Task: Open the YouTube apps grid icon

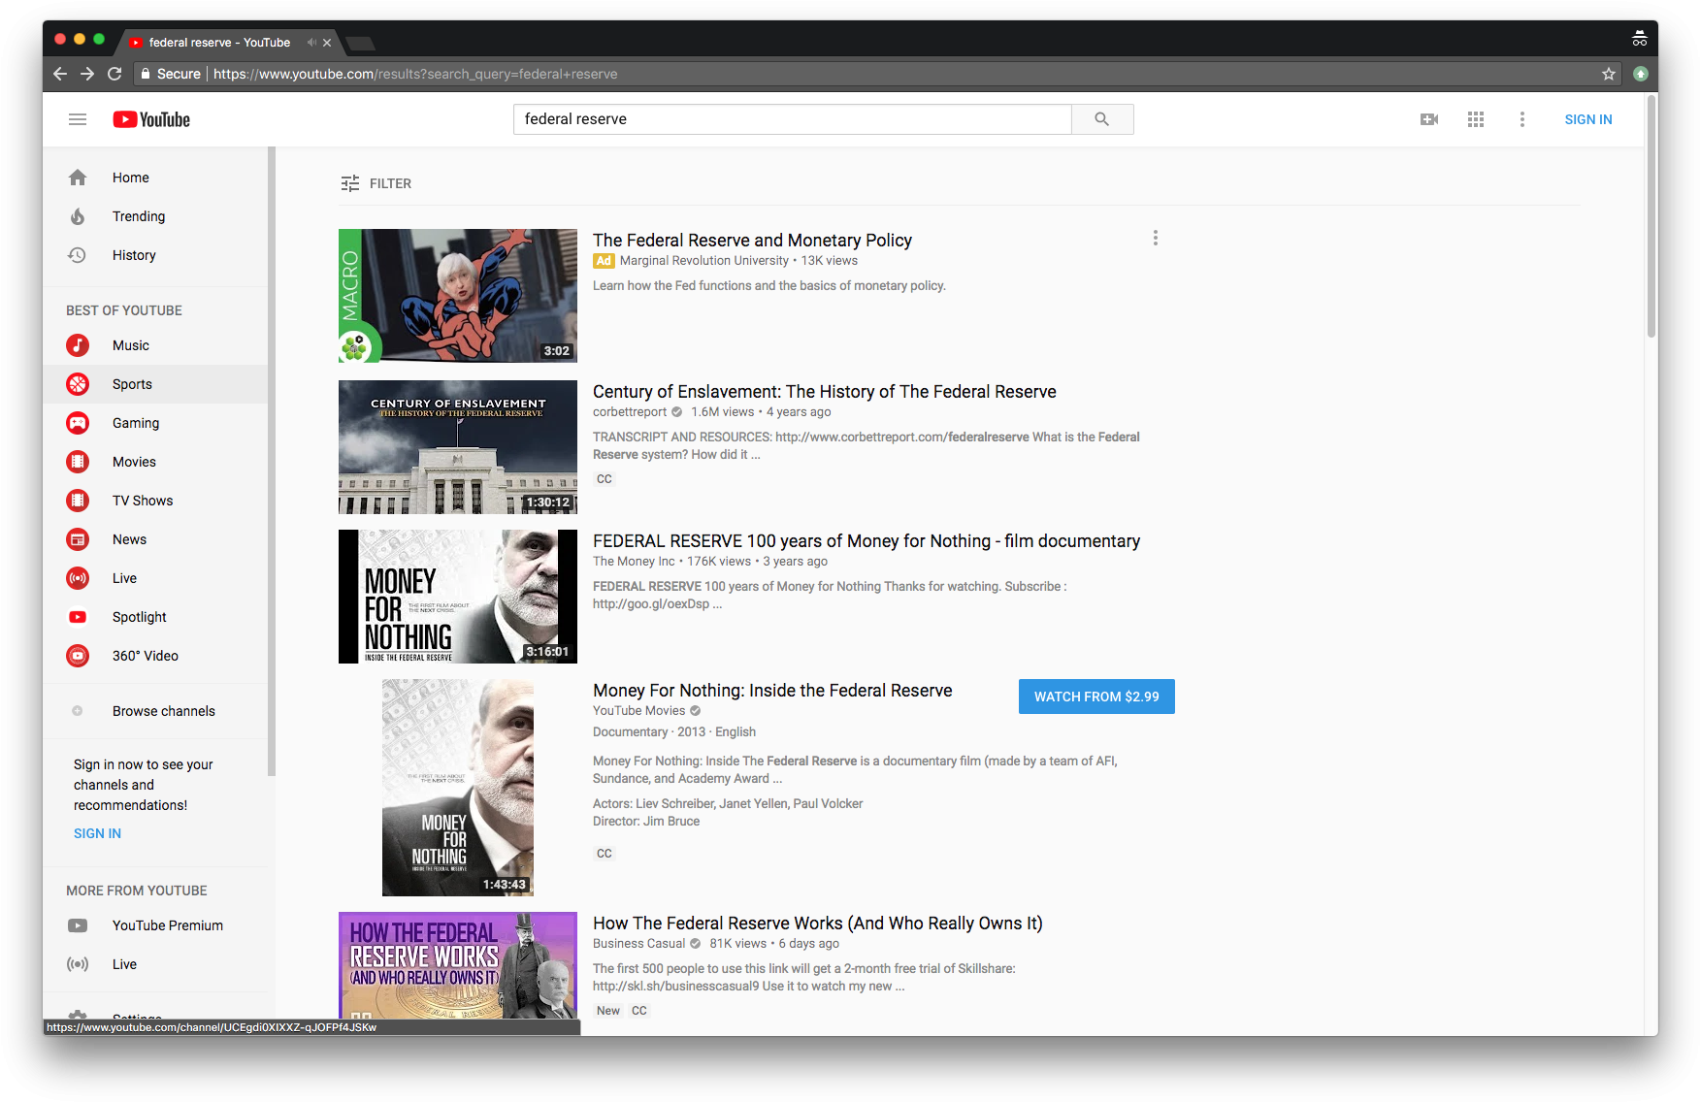Action: pos(1475,118)
